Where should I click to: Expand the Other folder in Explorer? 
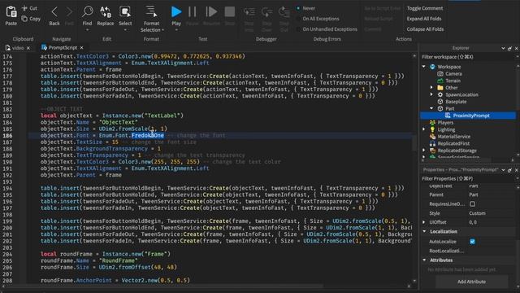tap(431, 88)
